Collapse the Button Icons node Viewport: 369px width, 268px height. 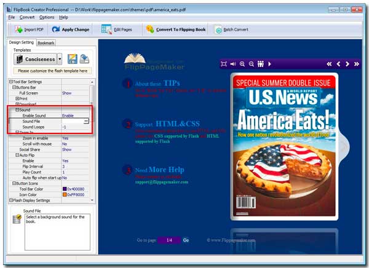(14, 183)
